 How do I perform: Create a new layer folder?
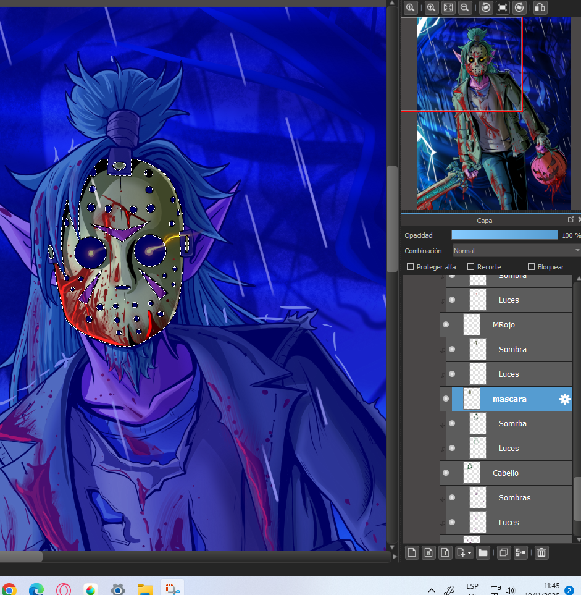(483, 552)
